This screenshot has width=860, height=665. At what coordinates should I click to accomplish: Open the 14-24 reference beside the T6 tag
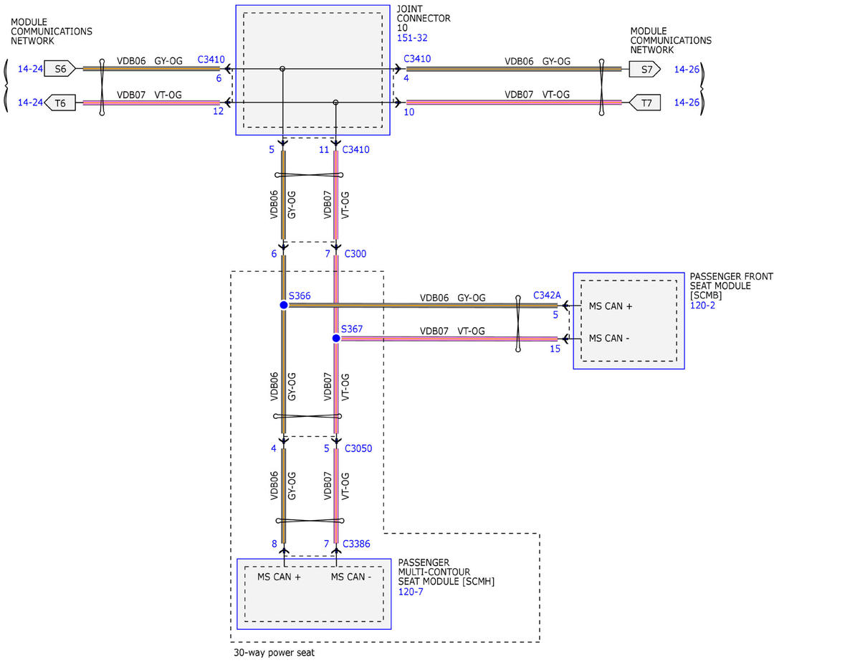pos(30,103)
